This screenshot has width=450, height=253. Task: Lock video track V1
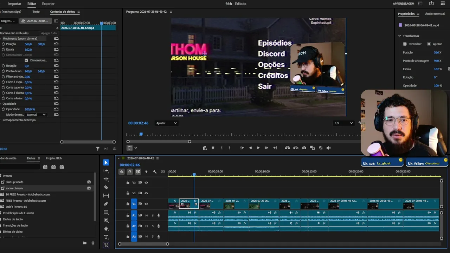[x=128, y=204]
